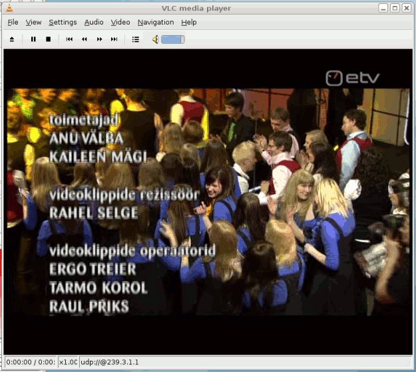416x372 pixels.
Task: Maximize the VLC media player window
Action: coord(395,8)
